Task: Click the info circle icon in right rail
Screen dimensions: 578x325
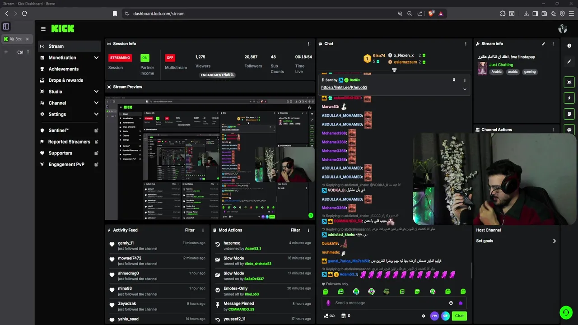Action: [569, 46]
